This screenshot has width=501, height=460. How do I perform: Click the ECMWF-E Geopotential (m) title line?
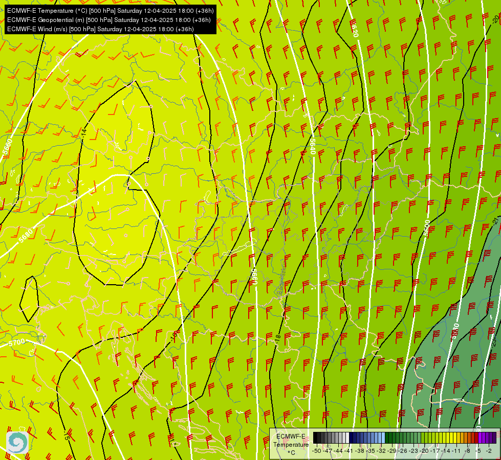pos(108,20)
